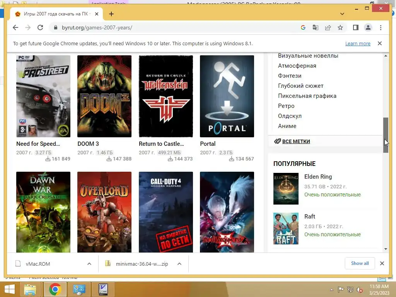396x297 pixels.
Task: Close the 'Игры 2007 года' tab
Action: coord(96,14)
